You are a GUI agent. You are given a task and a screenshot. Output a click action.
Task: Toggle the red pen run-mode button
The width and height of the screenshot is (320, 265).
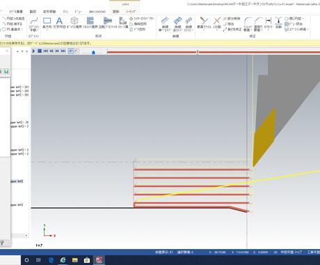coord(76,51)
